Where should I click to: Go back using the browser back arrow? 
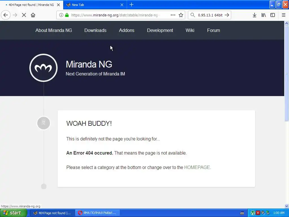(6, 15)
